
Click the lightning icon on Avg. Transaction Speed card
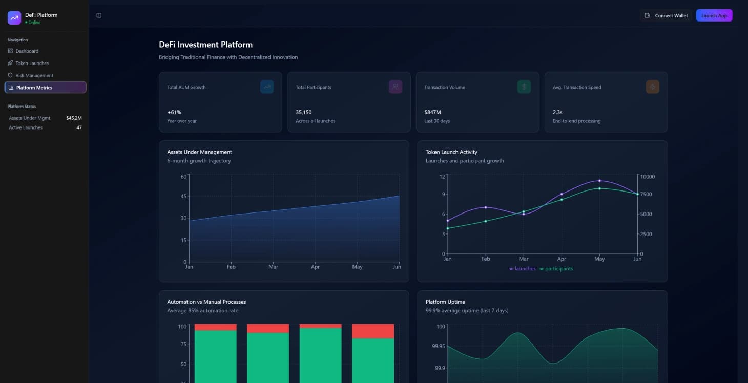point(652,87)
